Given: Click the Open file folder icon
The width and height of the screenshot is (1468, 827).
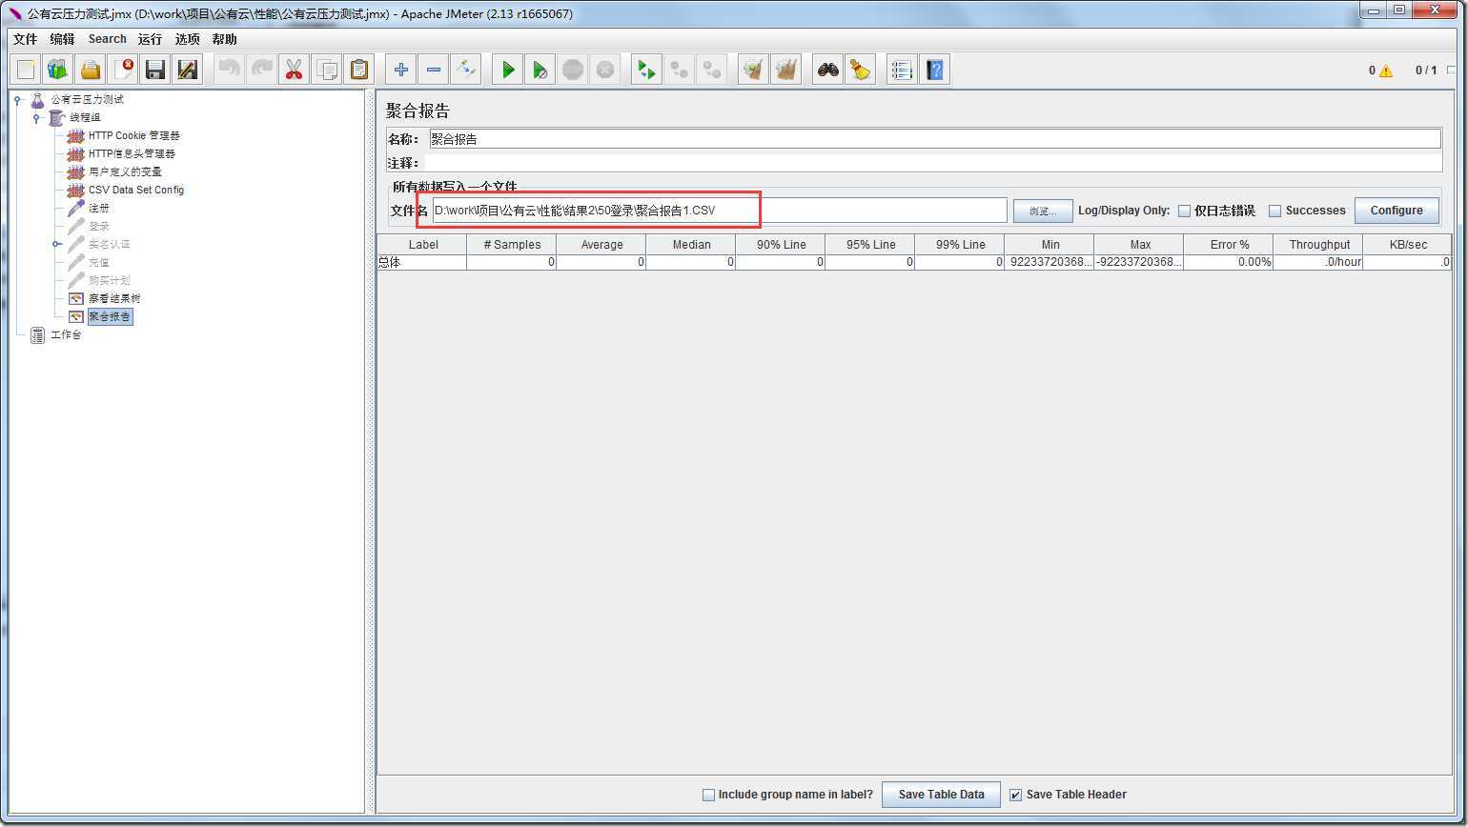Looking at the screenshot, I should coord(91,70).
